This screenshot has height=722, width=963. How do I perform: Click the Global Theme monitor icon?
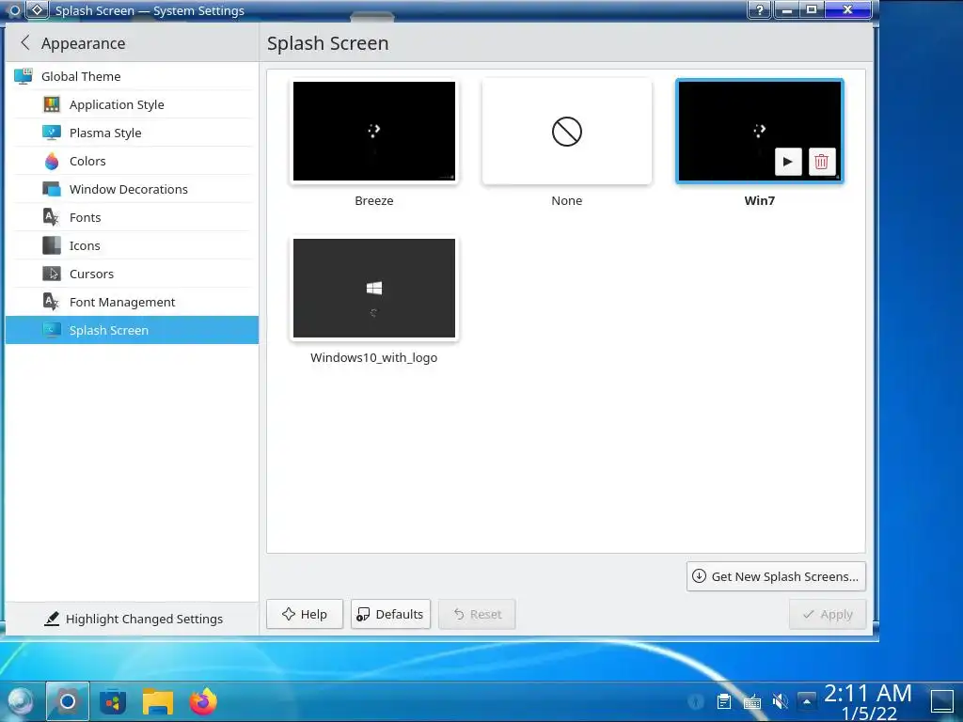pos(24,76)
